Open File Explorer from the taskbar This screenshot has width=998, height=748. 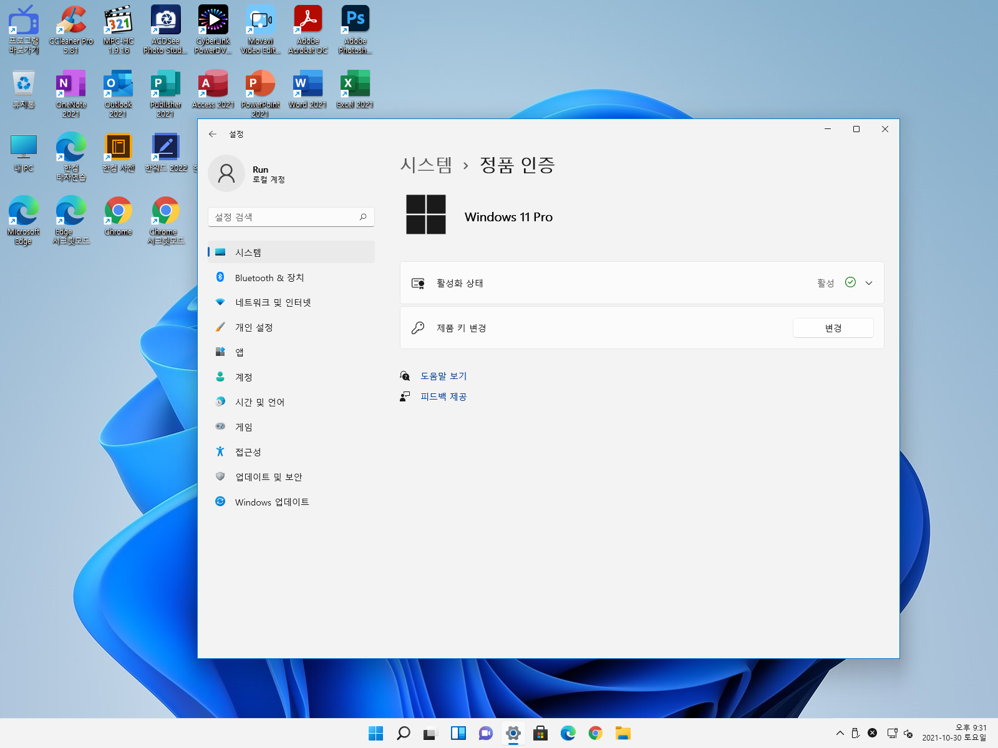[x=623, y=733]
